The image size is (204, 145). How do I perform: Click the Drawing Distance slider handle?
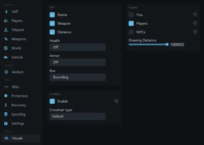[x=167, y=45]
